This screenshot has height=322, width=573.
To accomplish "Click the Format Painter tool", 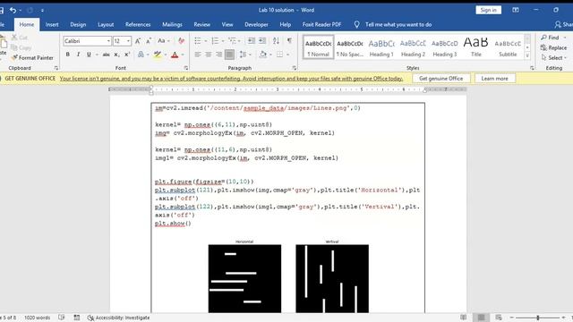I will 32,57.
